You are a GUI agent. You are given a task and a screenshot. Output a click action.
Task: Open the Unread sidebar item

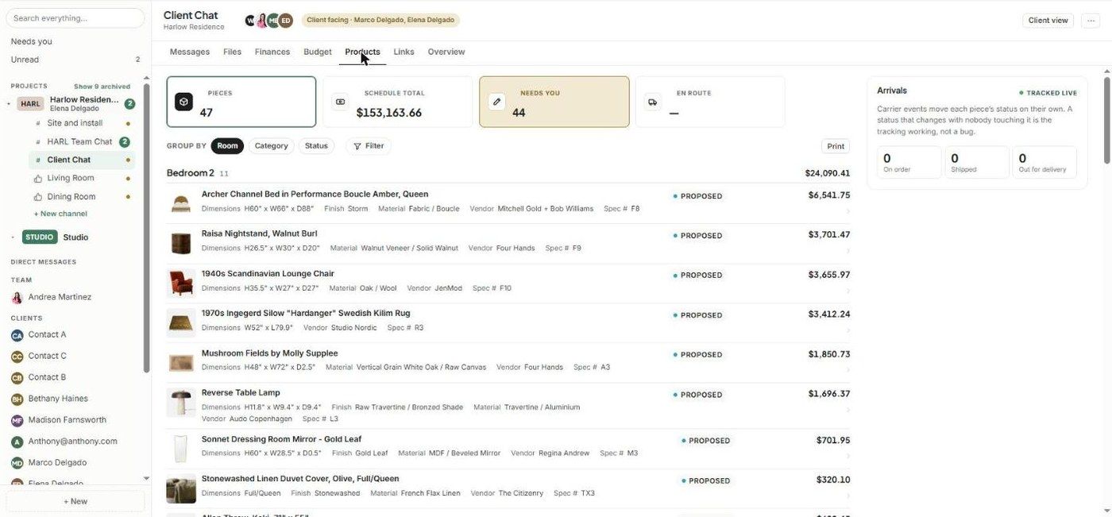(x=25, y=60)
